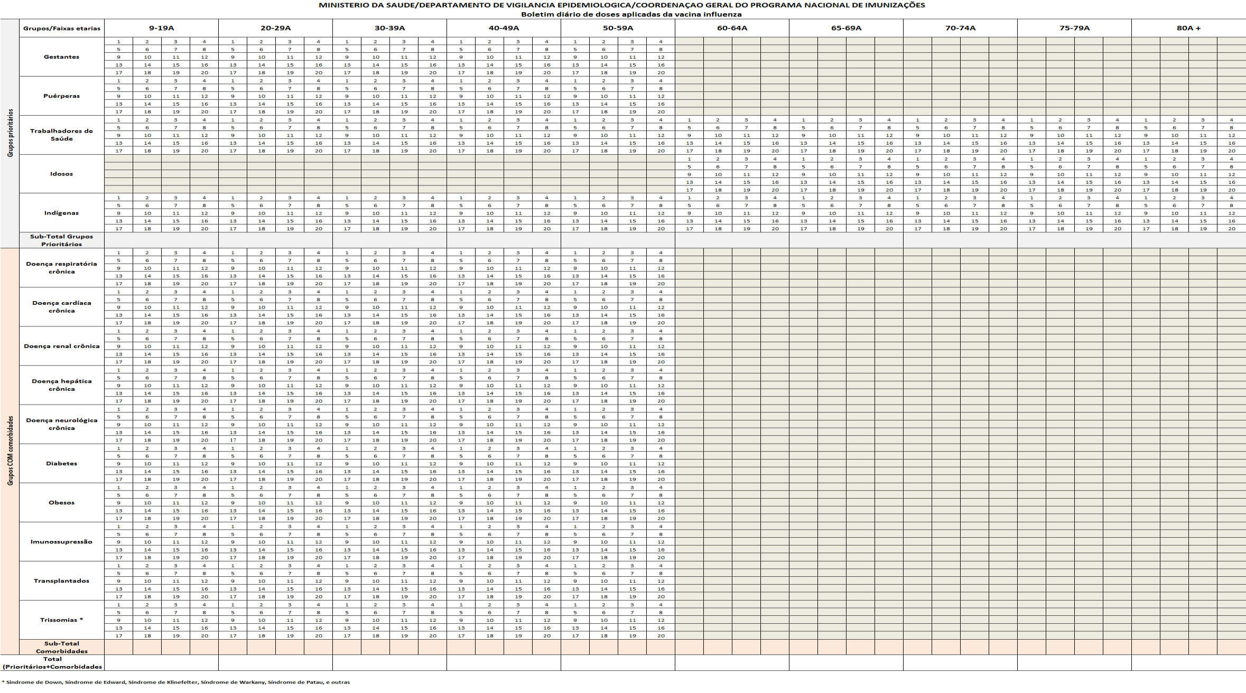Select the Gestantes row label

coord(61,57)
